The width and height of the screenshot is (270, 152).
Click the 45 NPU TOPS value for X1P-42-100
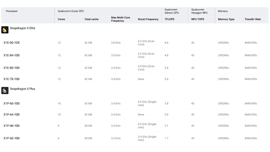[x=193, y=138]
